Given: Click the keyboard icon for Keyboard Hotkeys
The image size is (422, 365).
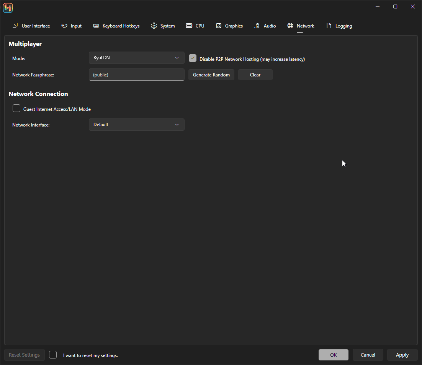Looking at the screenshot, I should [96, 26].
